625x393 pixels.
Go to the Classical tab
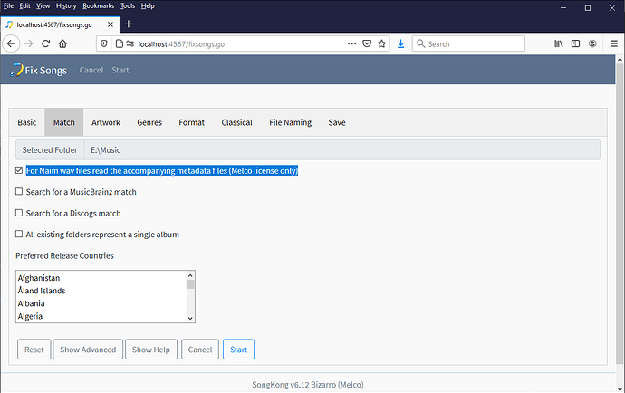[x=236, y=122]
